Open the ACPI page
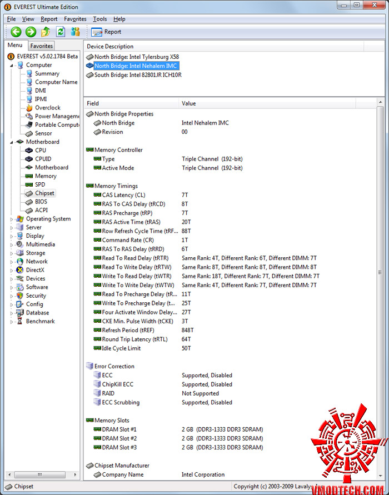389x495 pixels. (41, 210)
